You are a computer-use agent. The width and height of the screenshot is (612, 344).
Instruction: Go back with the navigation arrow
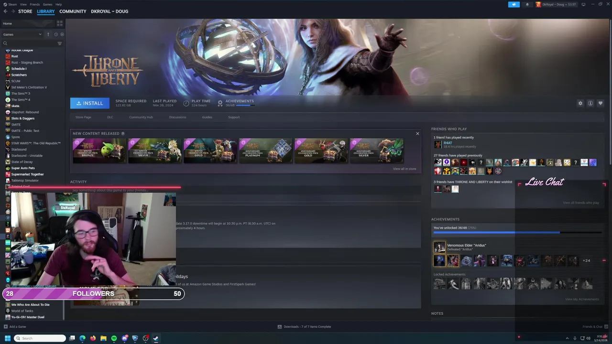[5, 11]
